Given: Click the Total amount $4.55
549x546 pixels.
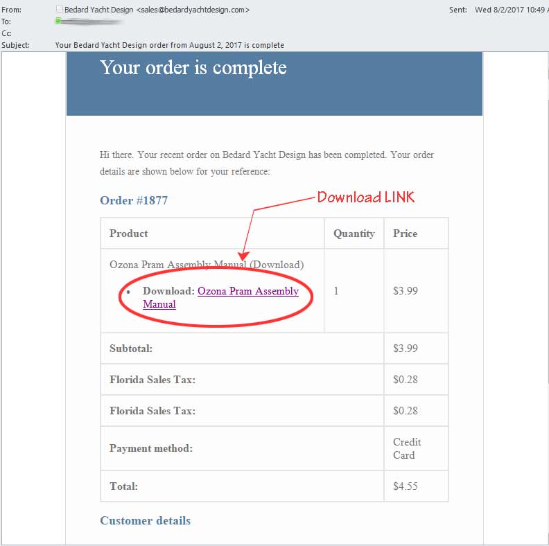Looking at the screenshot, I should pos(406,486).
